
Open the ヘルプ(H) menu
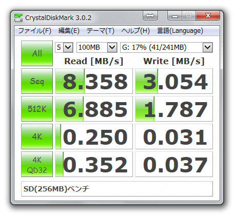pos(135,31)
